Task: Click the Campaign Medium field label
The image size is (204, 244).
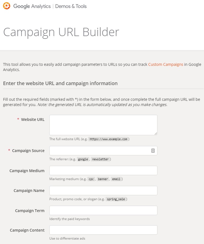Action: [x=27, y=171]
